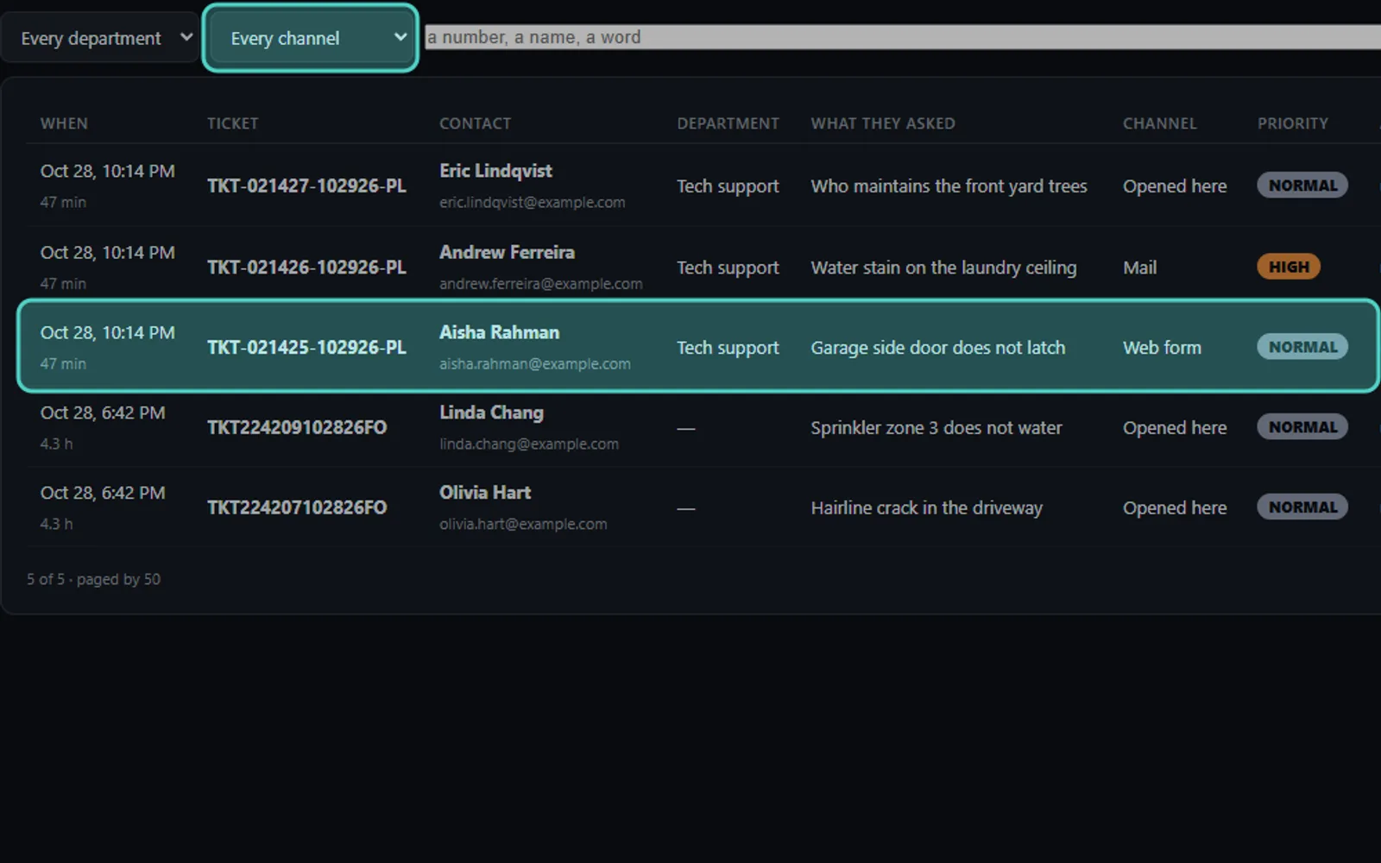Click NORMAL badge on Olivia Hart row
Image resolution: width=1381 pixels, height=863 pixels.
[1302, 507]
